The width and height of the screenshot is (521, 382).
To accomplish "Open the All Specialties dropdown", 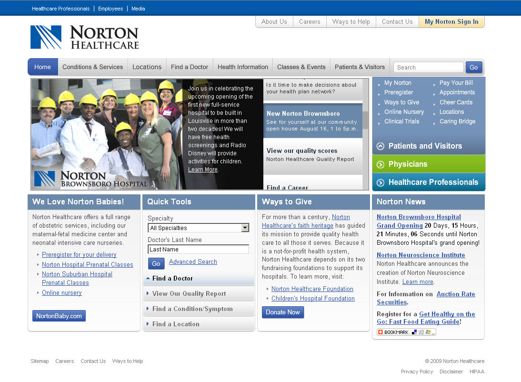I will (x=199, y=228).
